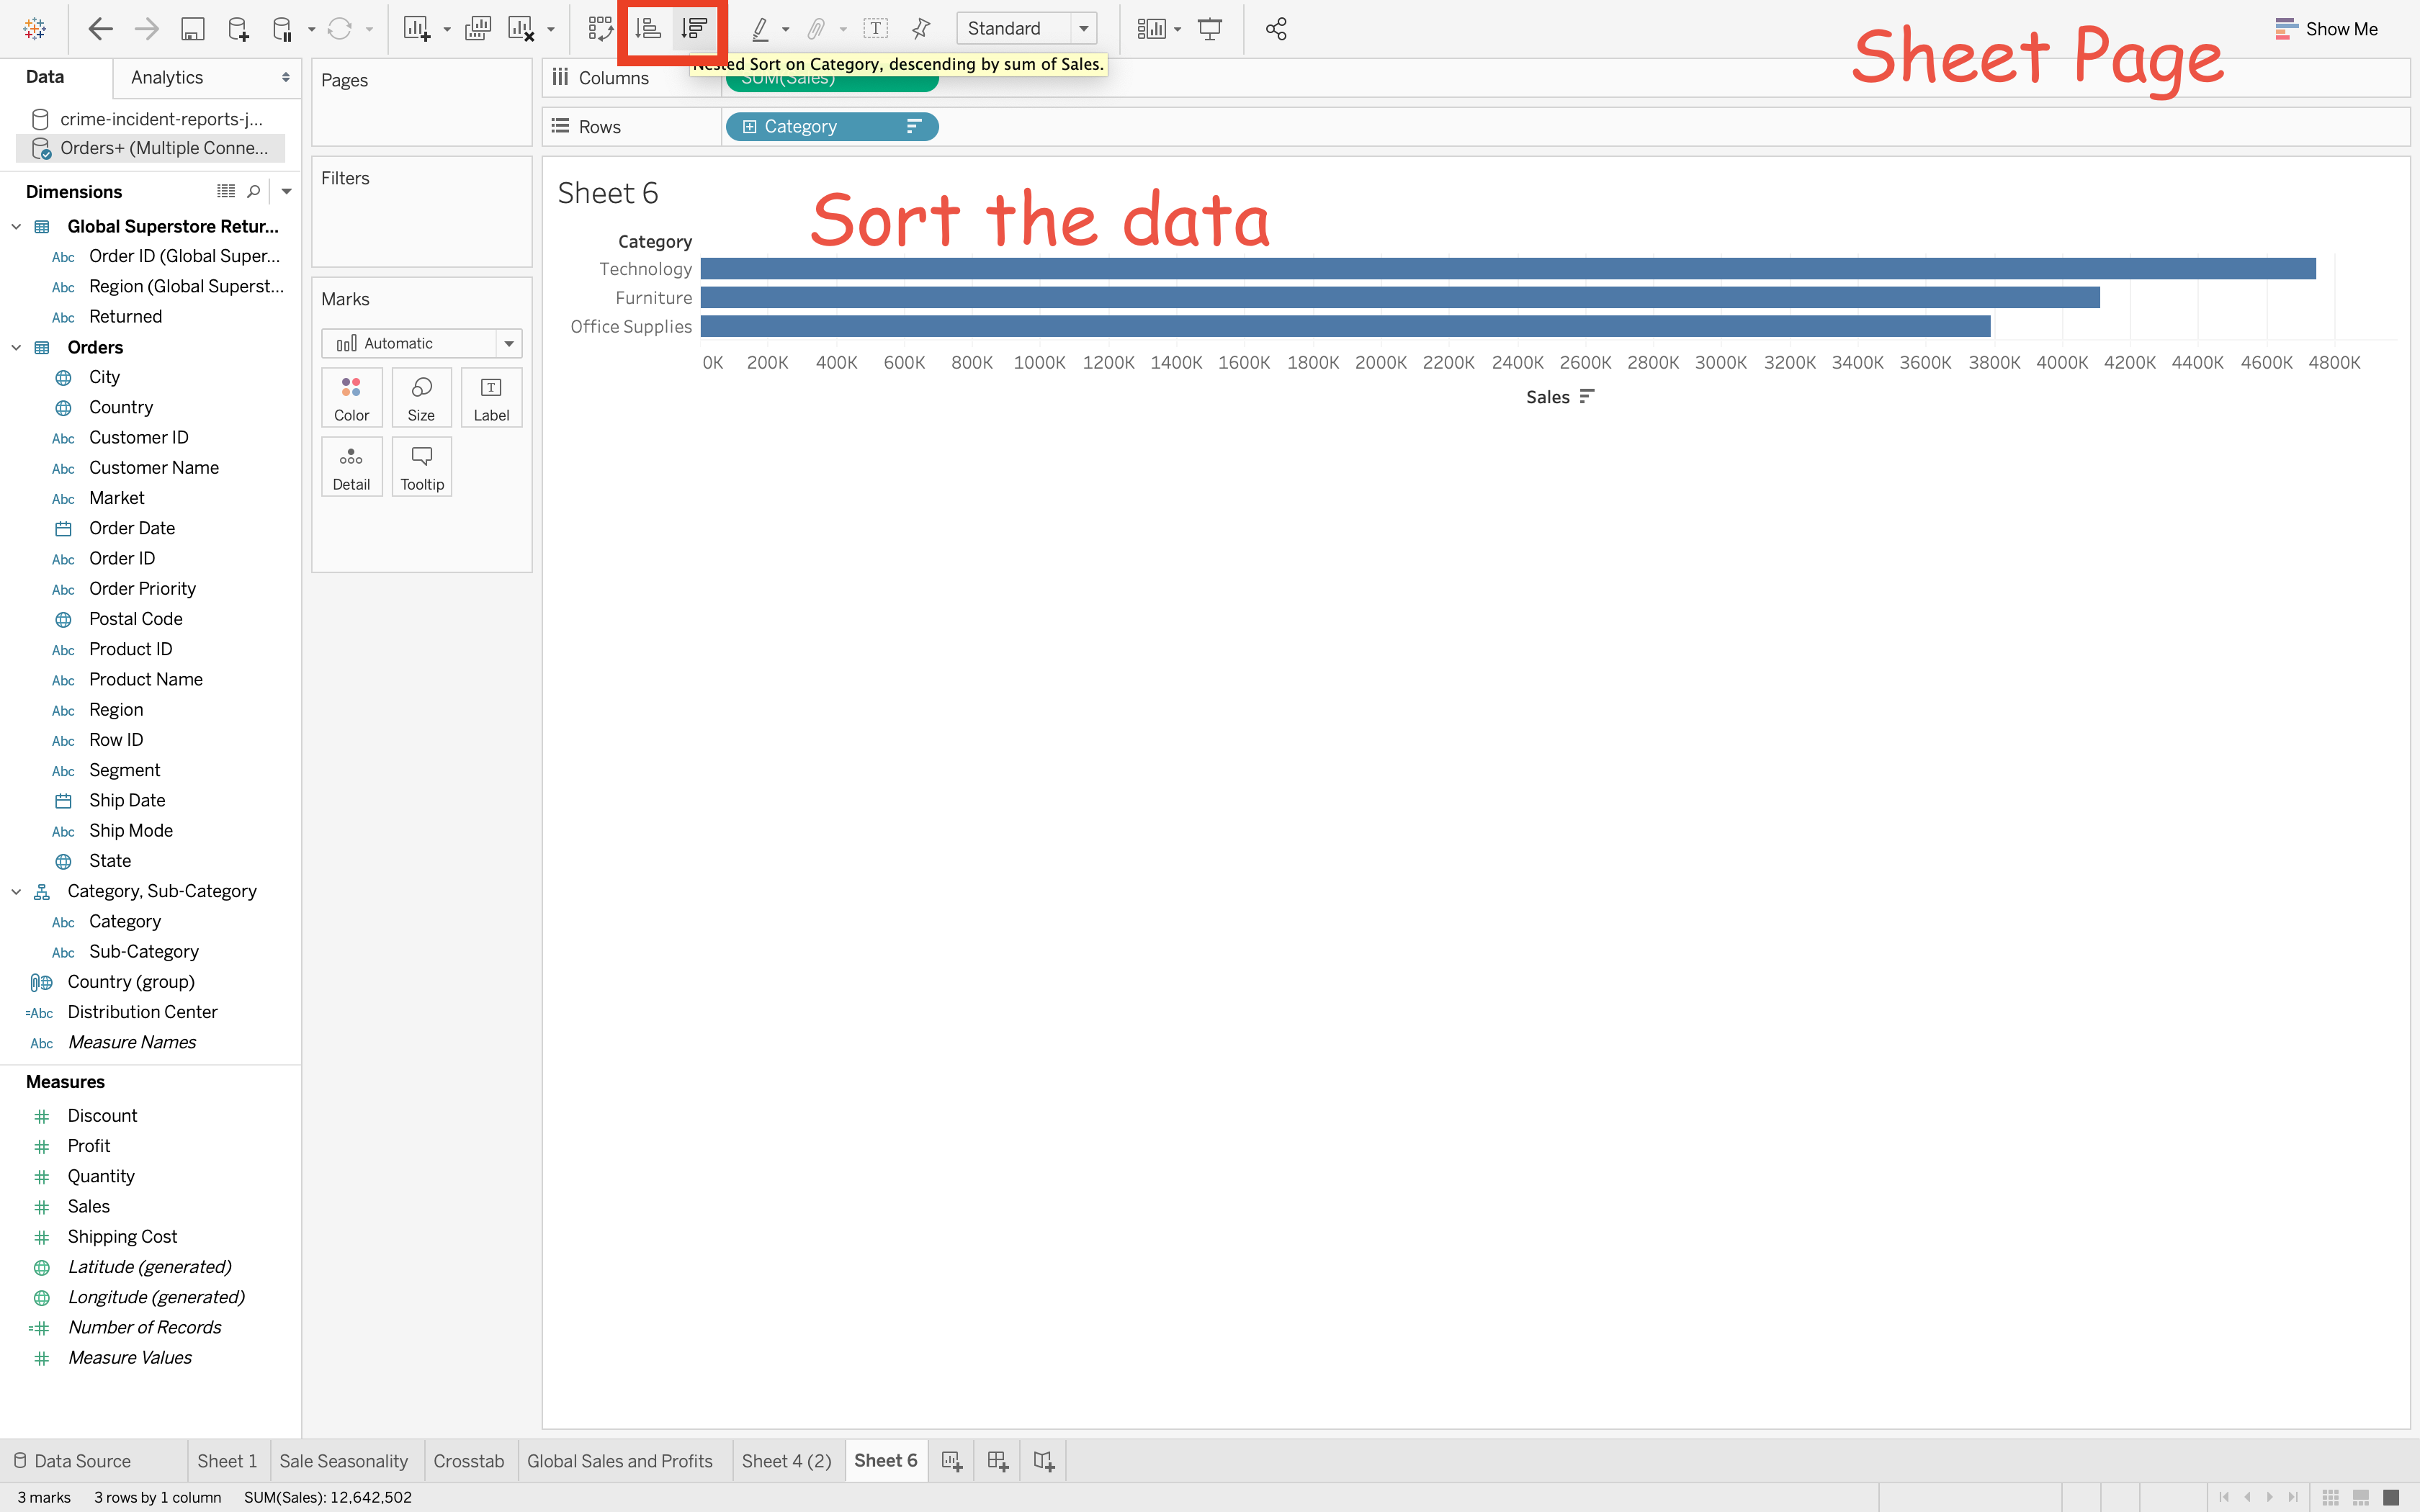Screen dimensions: 2420x1512
Task: Click the swap rows and columns icon
Action: point(600,29)
